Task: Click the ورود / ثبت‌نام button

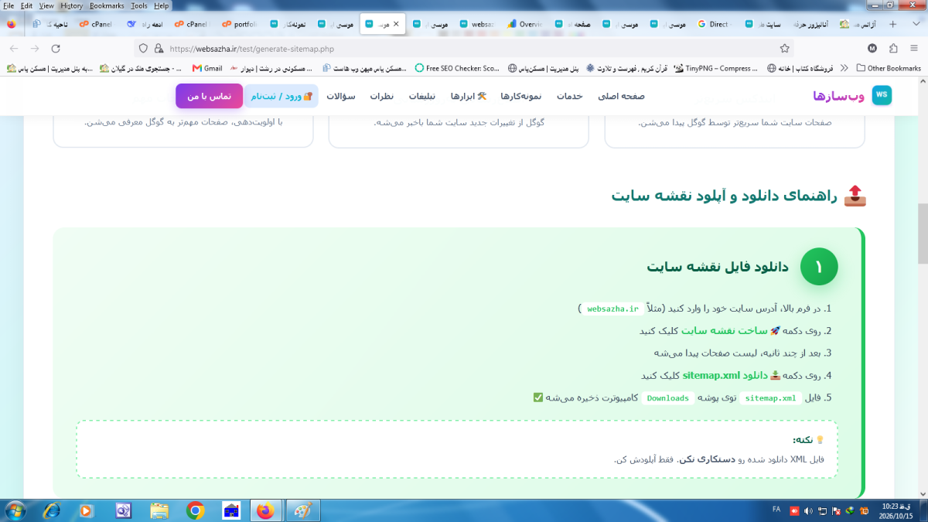Action: coord(281,96)
